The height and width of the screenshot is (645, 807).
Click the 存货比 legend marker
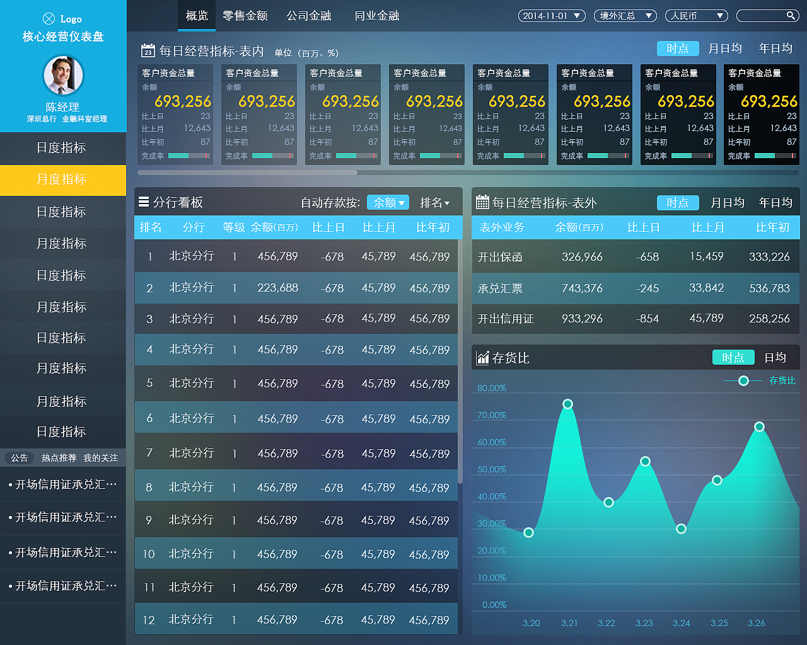click(x=743, y=380)
